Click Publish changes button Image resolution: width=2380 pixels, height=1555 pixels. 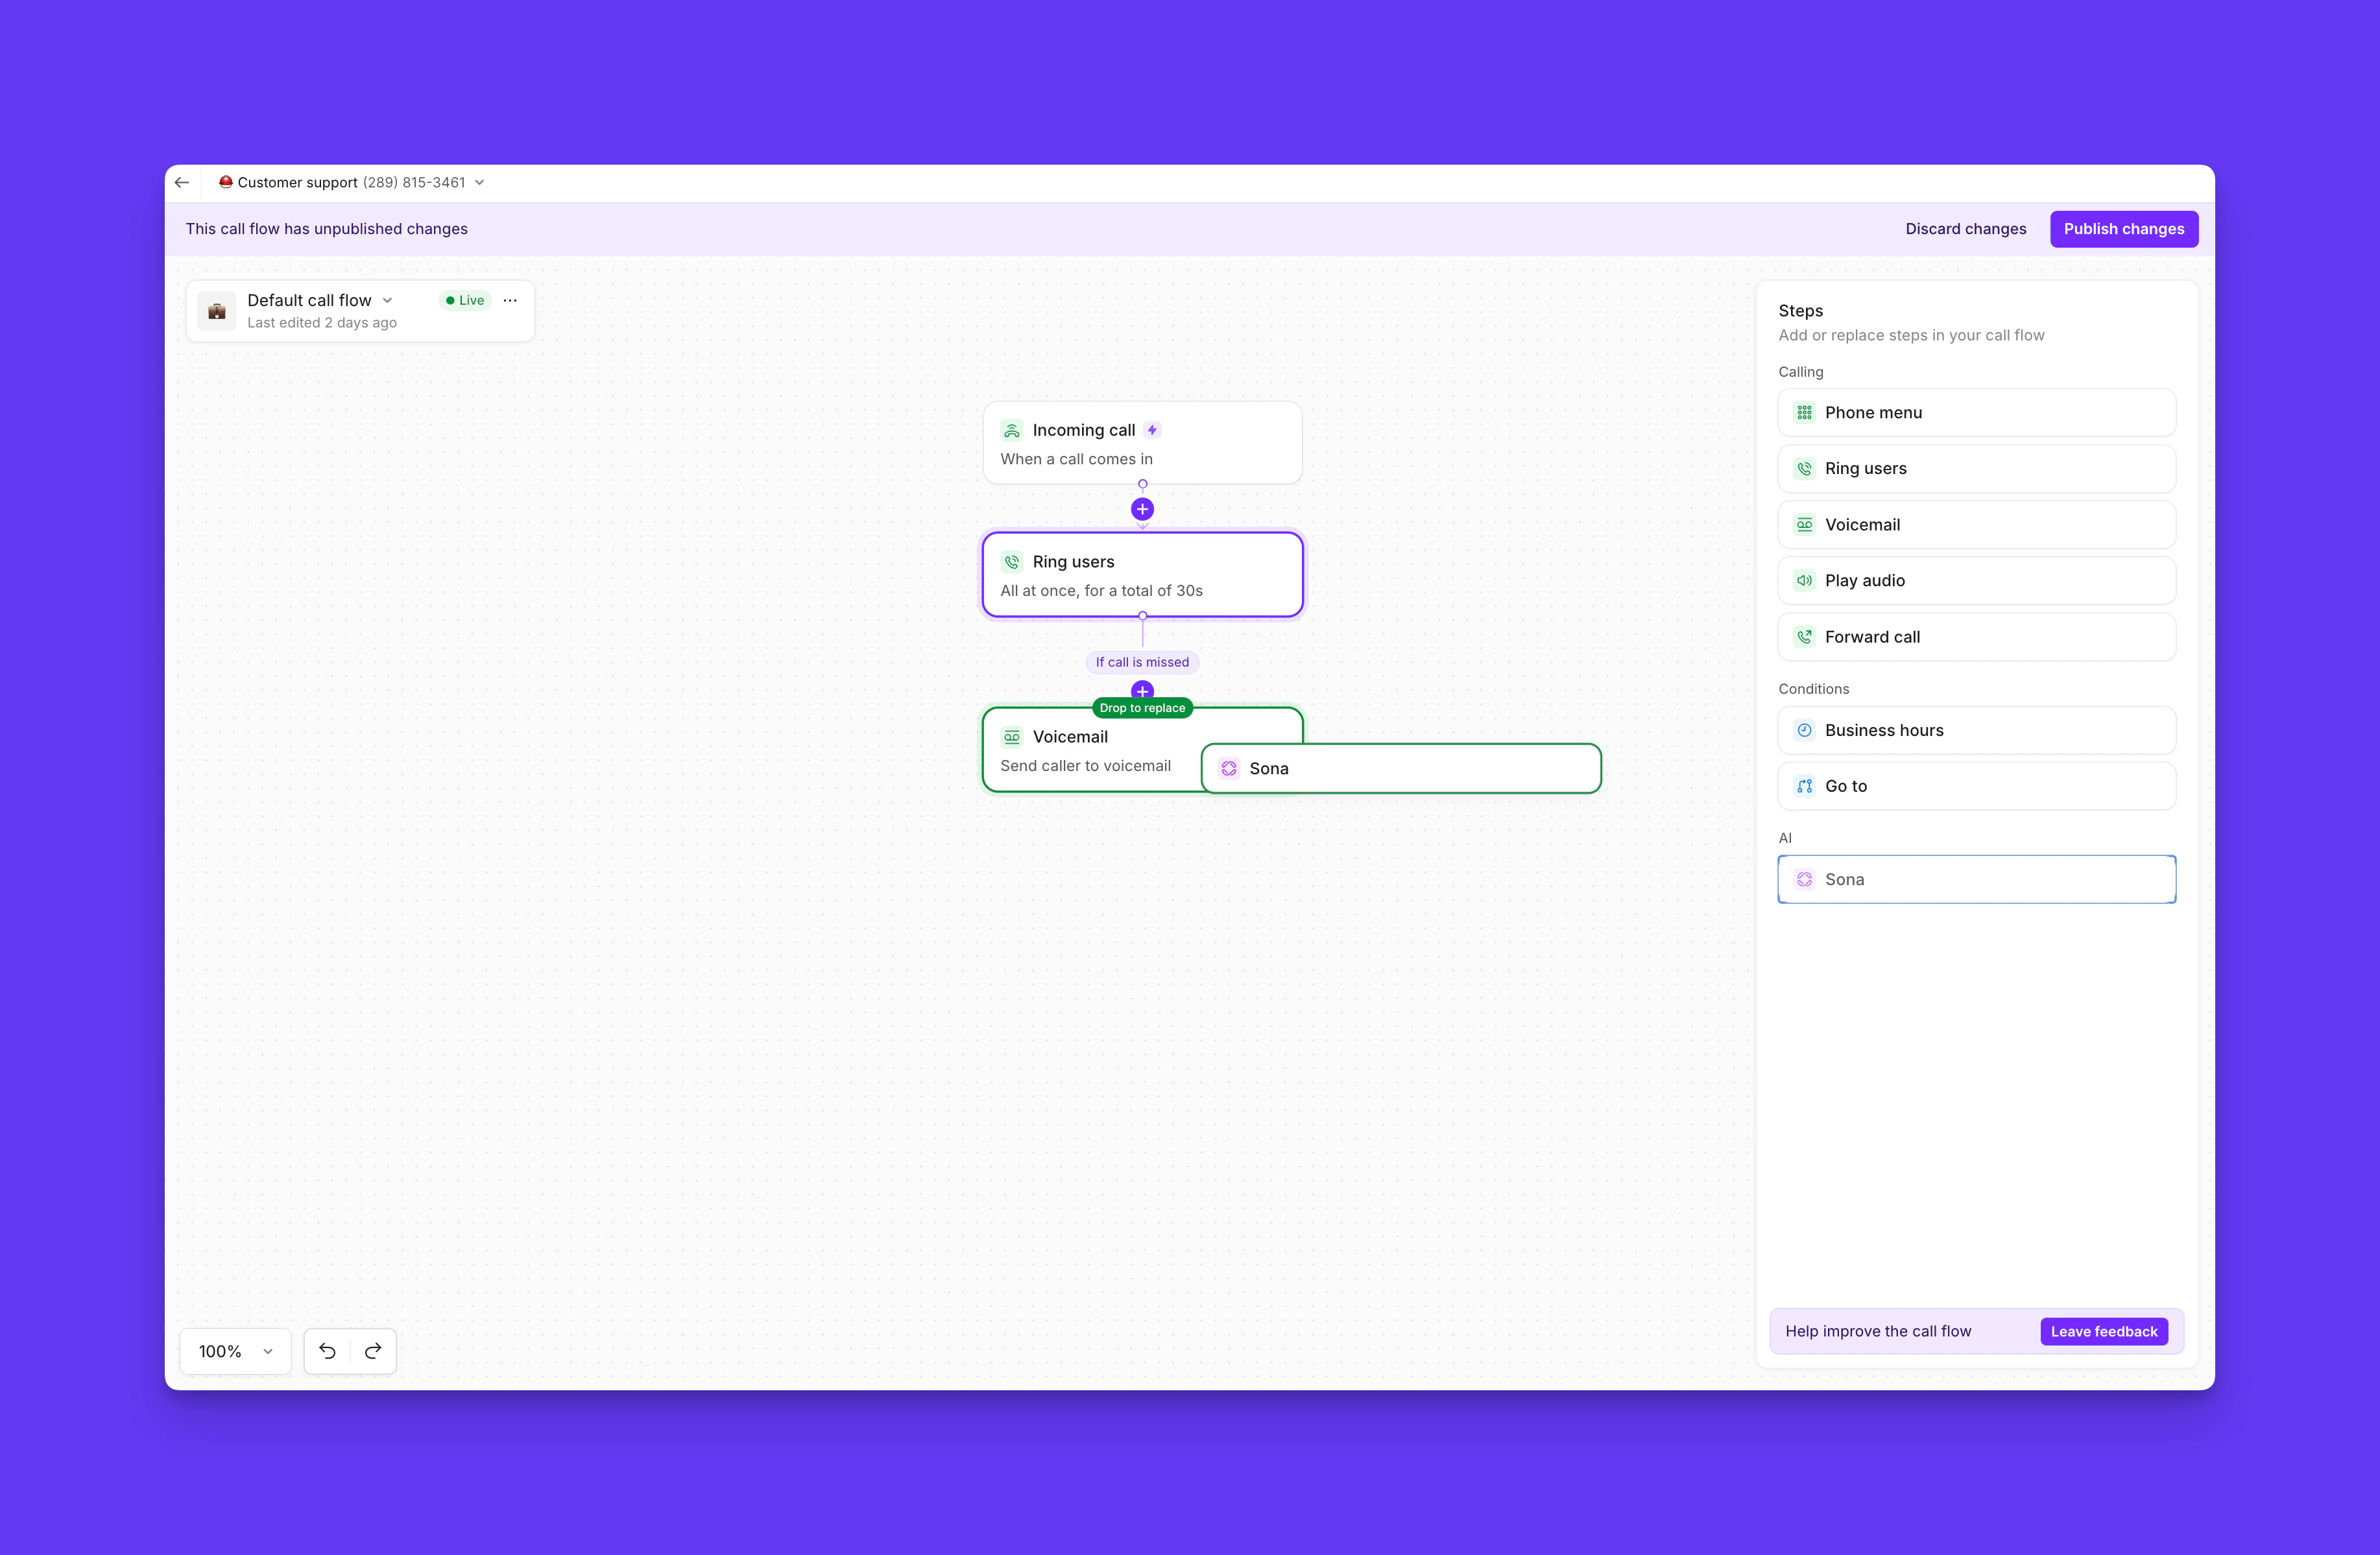pyautogui.click(x=2123, y=229)
